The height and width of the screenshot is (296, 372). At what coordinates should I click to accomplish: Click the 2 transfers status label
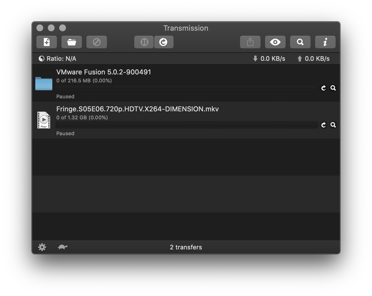click(x=186, y=247)
